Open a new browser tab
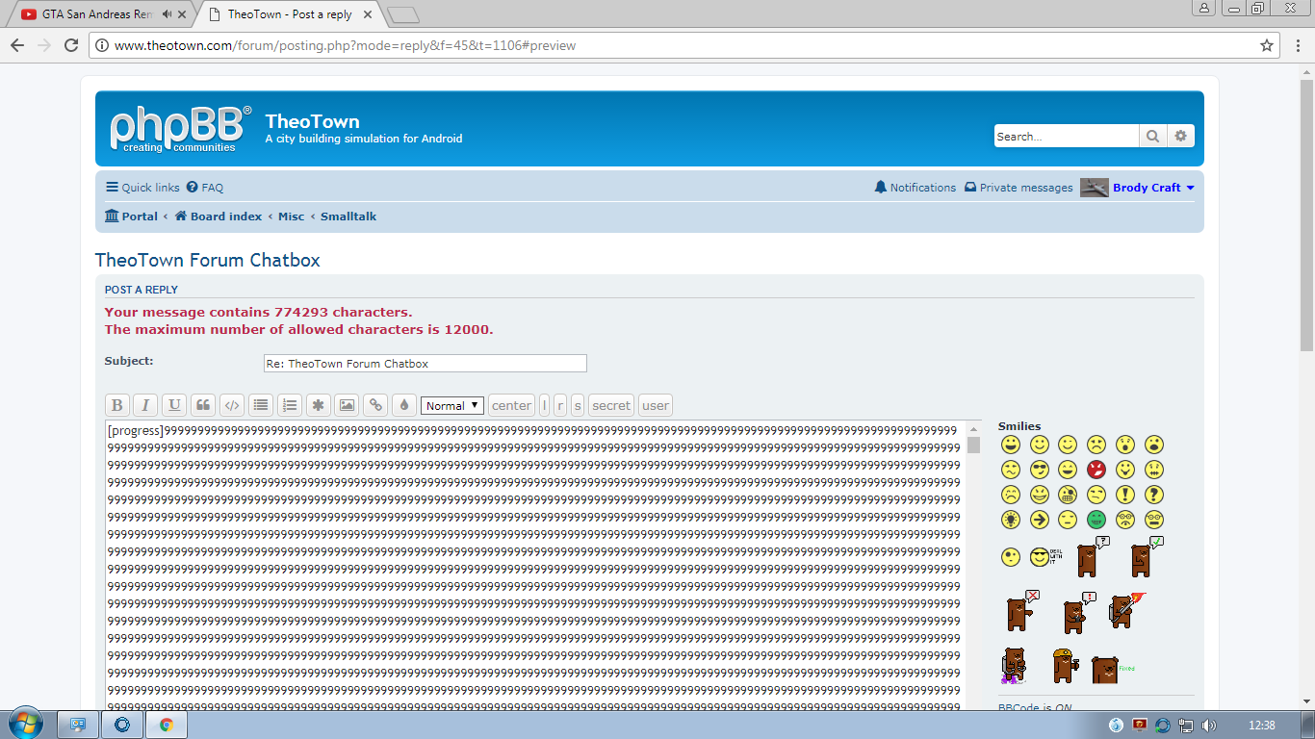The image size is (1315, 739). 403,14
